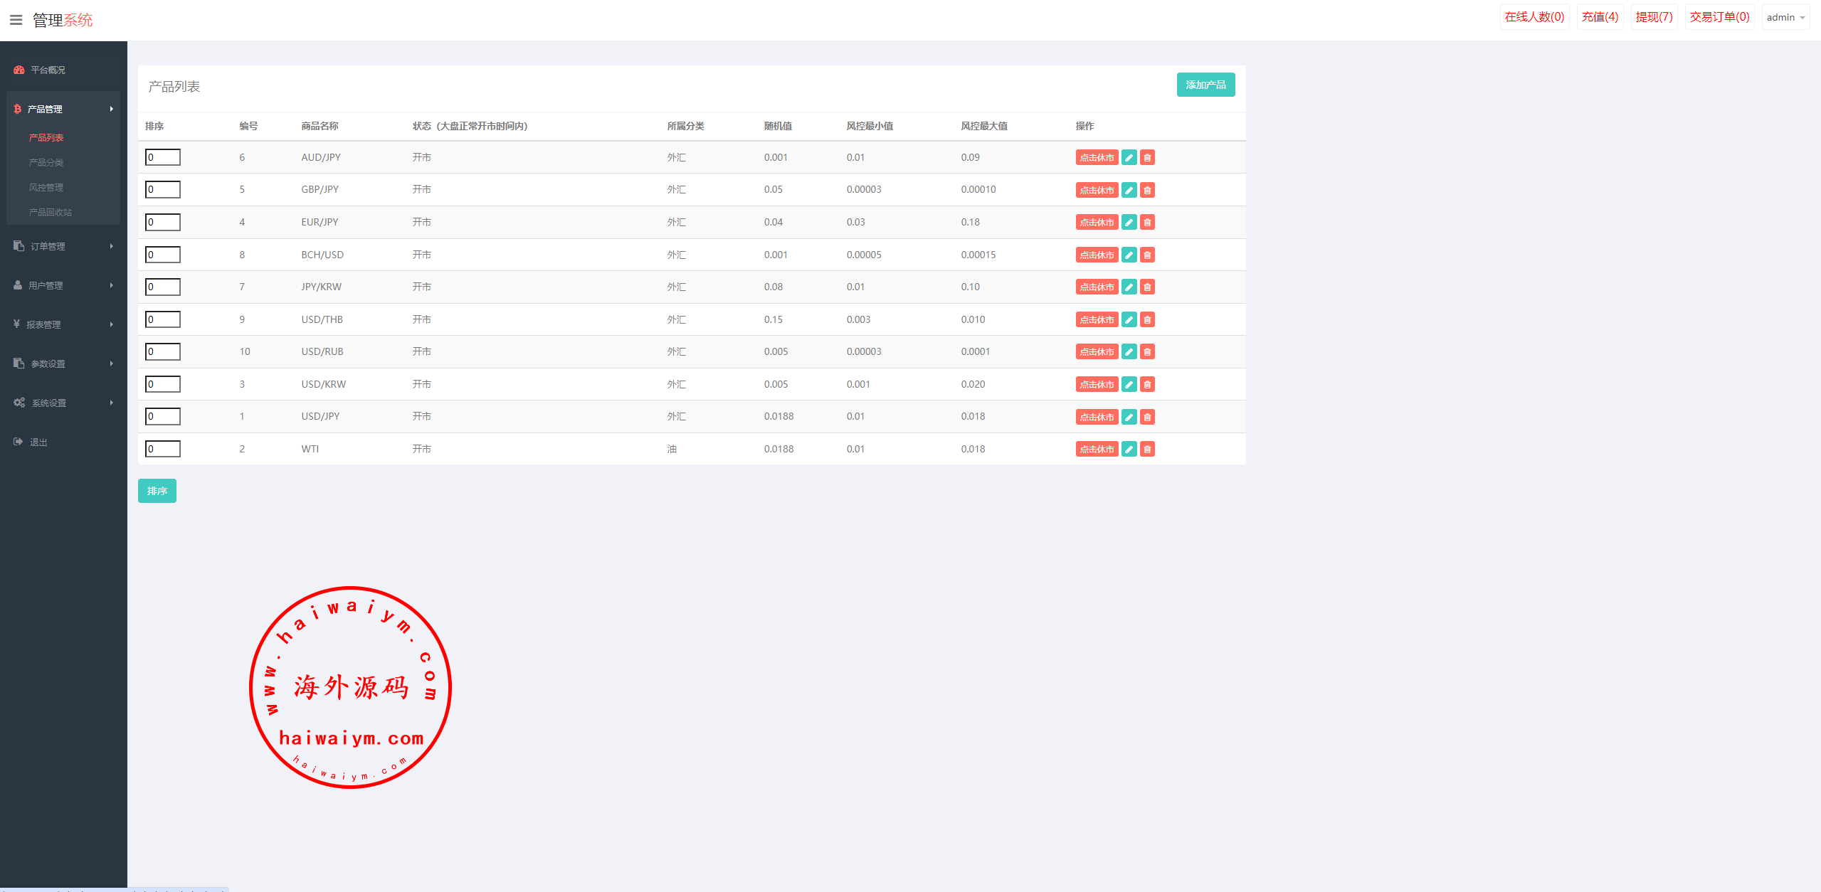The image size is (1821, 892).
Task: Click the 添加产品 button
Action: (x=1205, y=85)
